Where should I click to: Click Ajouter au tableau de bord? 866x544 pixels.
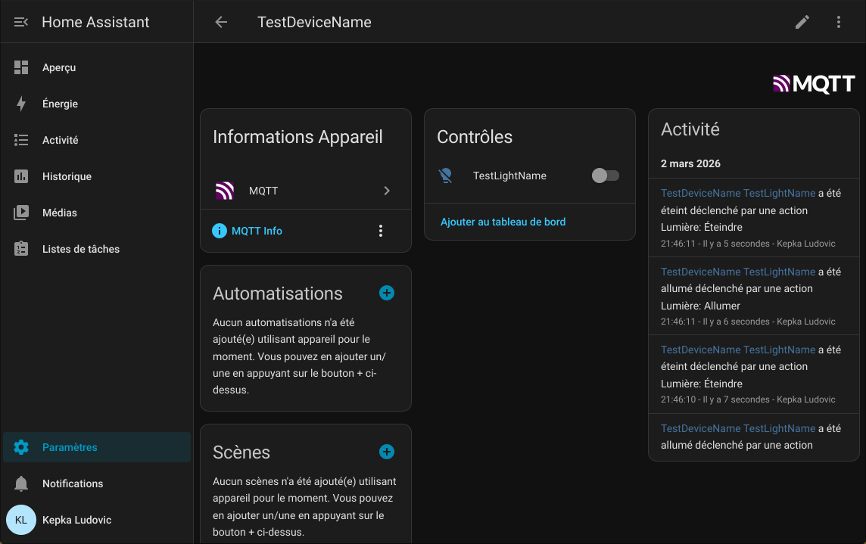coord(503,222)
